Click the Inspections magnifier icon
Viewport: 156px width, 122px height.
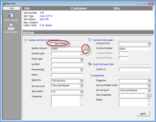[x=91, y=75]
